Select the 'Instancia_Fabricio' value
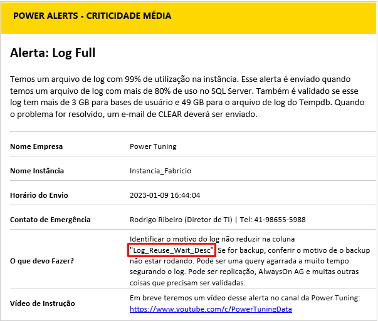This screenshot has width=378, height=321. click(160, 171)
